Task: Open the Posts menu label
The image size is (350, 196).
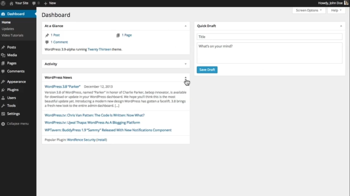Action: click(11, 47)
